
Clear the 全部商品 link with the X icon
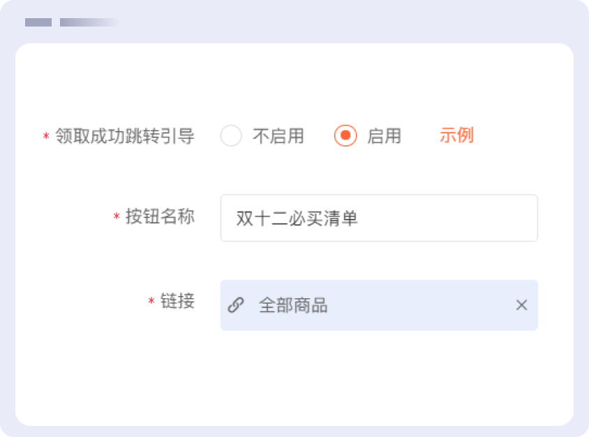click(x=521, y=305)
